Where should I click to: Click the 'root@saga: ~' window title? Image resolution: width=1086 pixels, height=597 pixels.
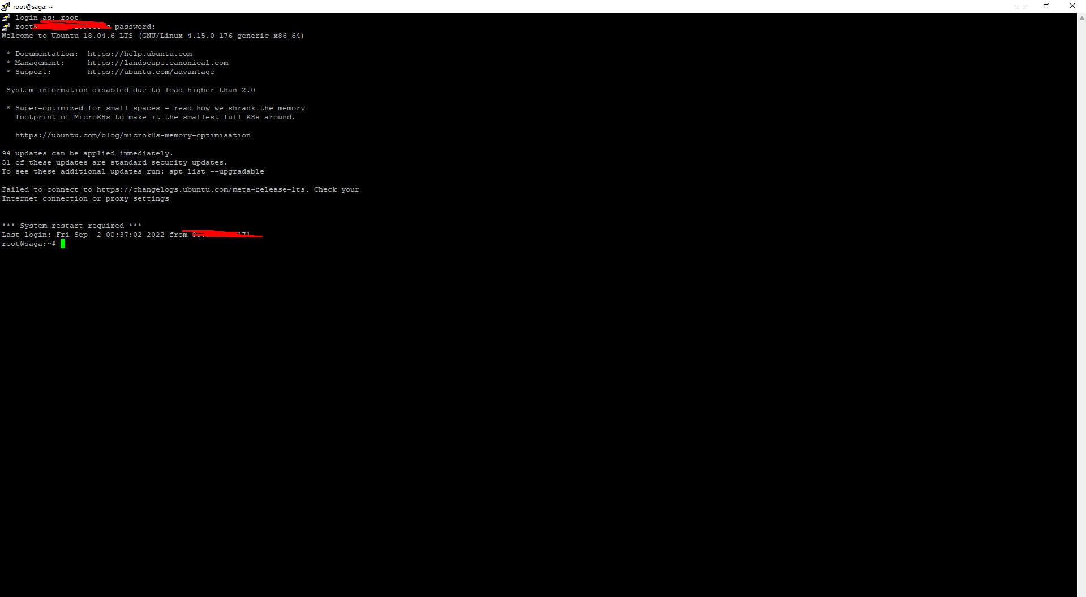click(x=33, y=7)
